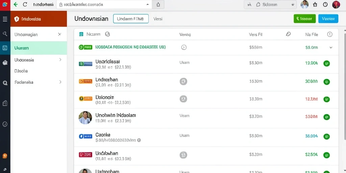Select Djeoha in the sidebar
Image resolution: width=346 pixels, height=173 pixels.
click(39, 71)
